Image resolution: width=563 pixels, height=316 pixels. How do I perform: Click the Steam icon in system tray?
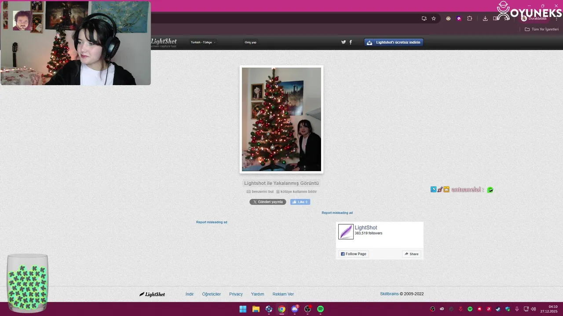point(498,309)
